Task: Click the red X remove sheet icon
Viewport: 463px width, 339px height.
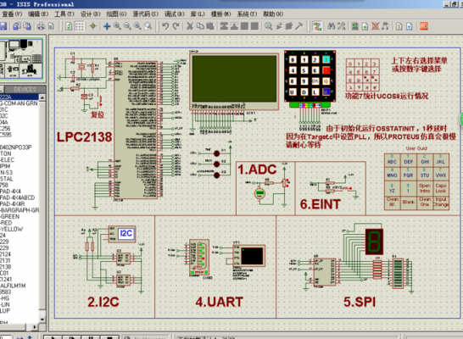Action: click(375, 26)
